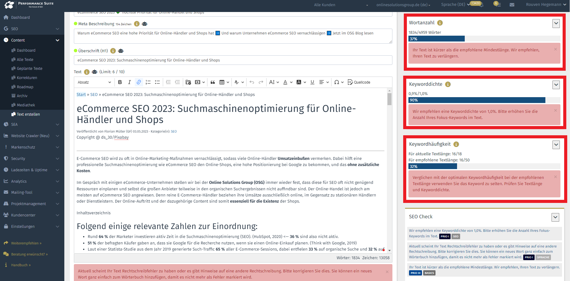This screenshot has height=281, width=570.
Task: Click the info icon next to Text label
Action: point(87,72)
